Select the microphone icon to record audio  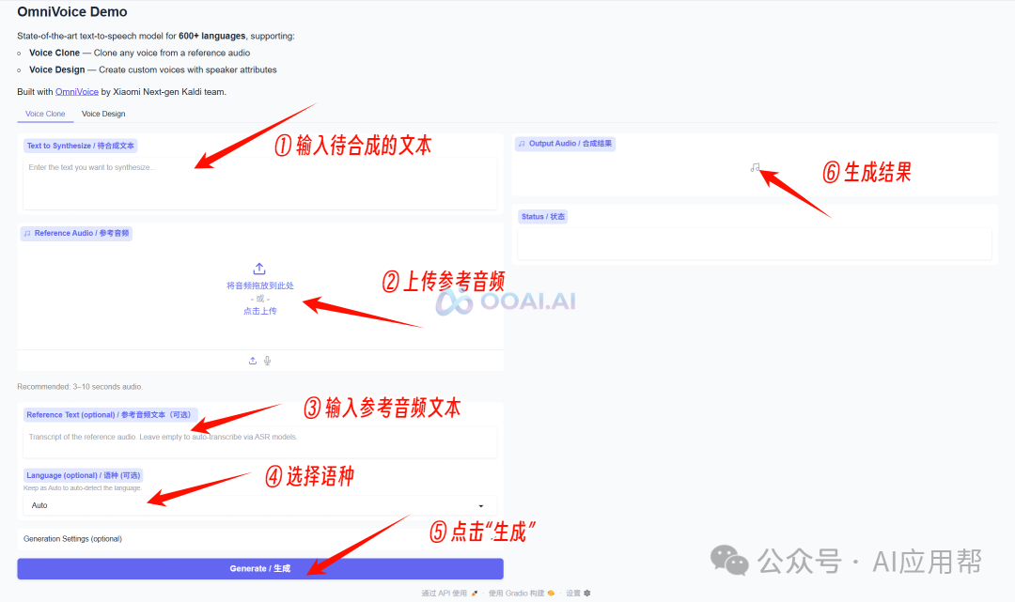268,360
